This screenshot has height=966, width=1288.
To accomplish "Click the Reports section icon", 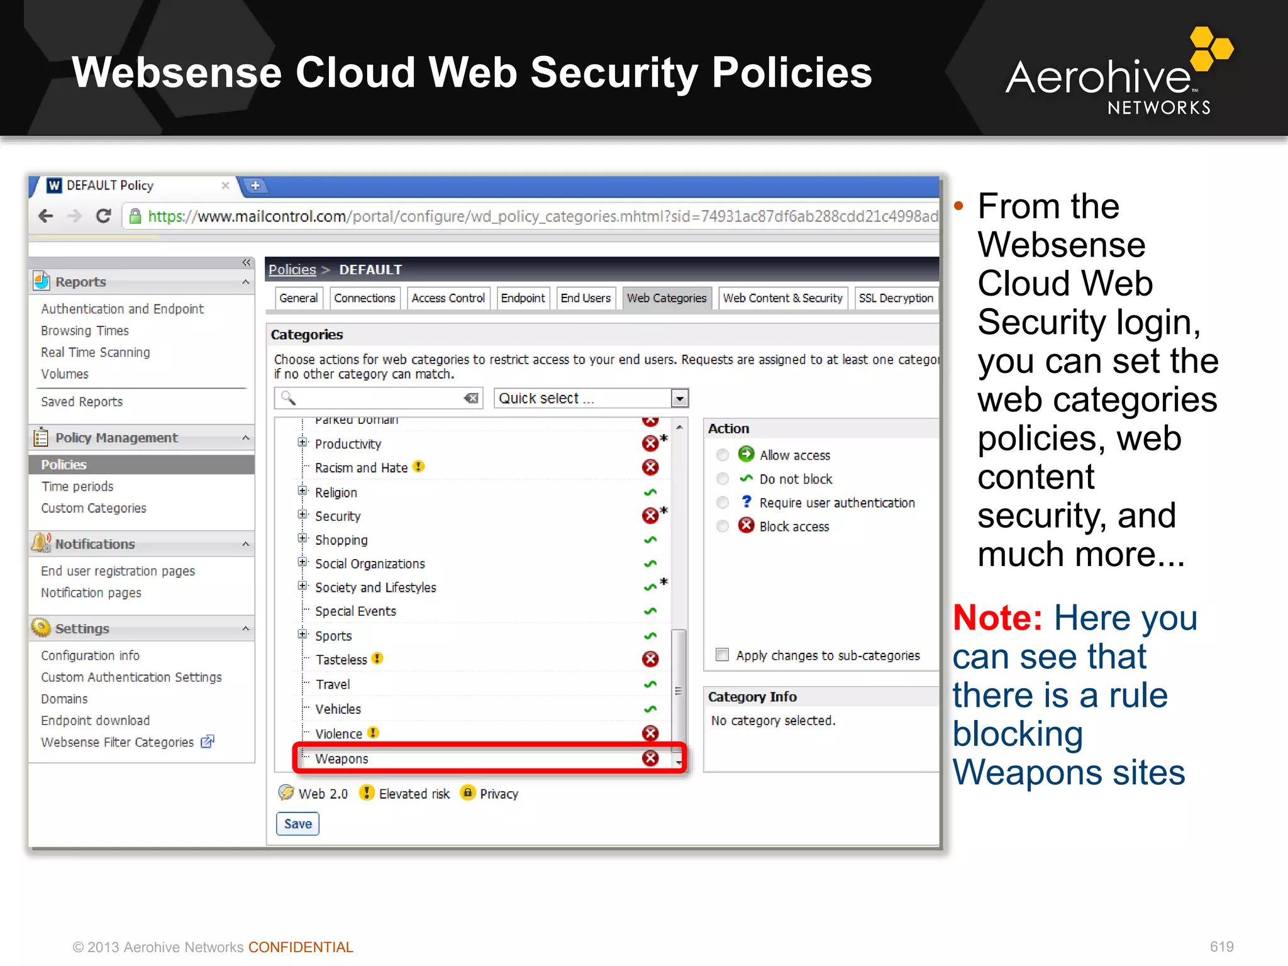I will (42, 281).
